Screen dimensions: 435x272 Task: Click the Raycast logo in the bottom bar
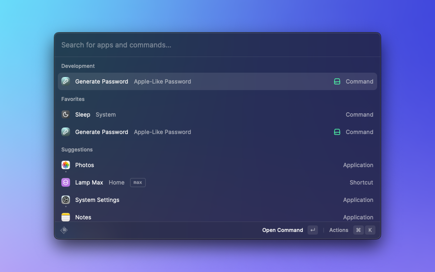click(64, 230)
